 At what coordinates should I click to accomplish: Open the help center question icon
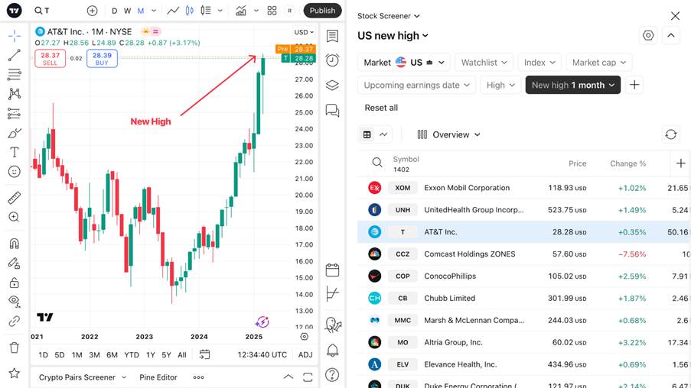click(332, 375)
